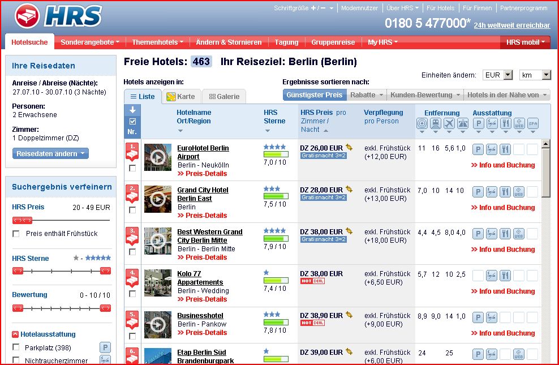Click restaurant icon in Ausstattung header
This screenshot has width=559, height=365.
point(505,123)
